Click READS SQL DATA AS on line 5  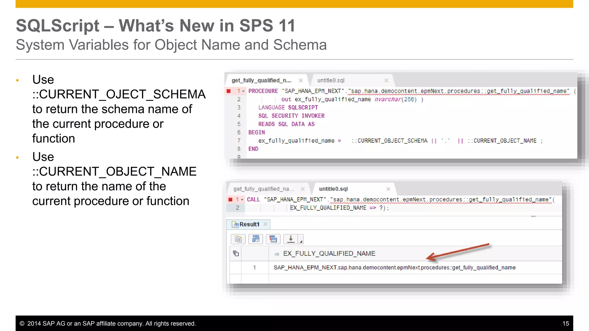[286, 124]
